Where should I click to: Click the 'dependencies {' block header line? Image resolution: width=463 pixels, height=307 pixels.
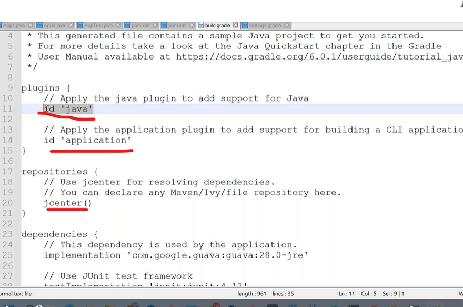(x=53, y=234)
